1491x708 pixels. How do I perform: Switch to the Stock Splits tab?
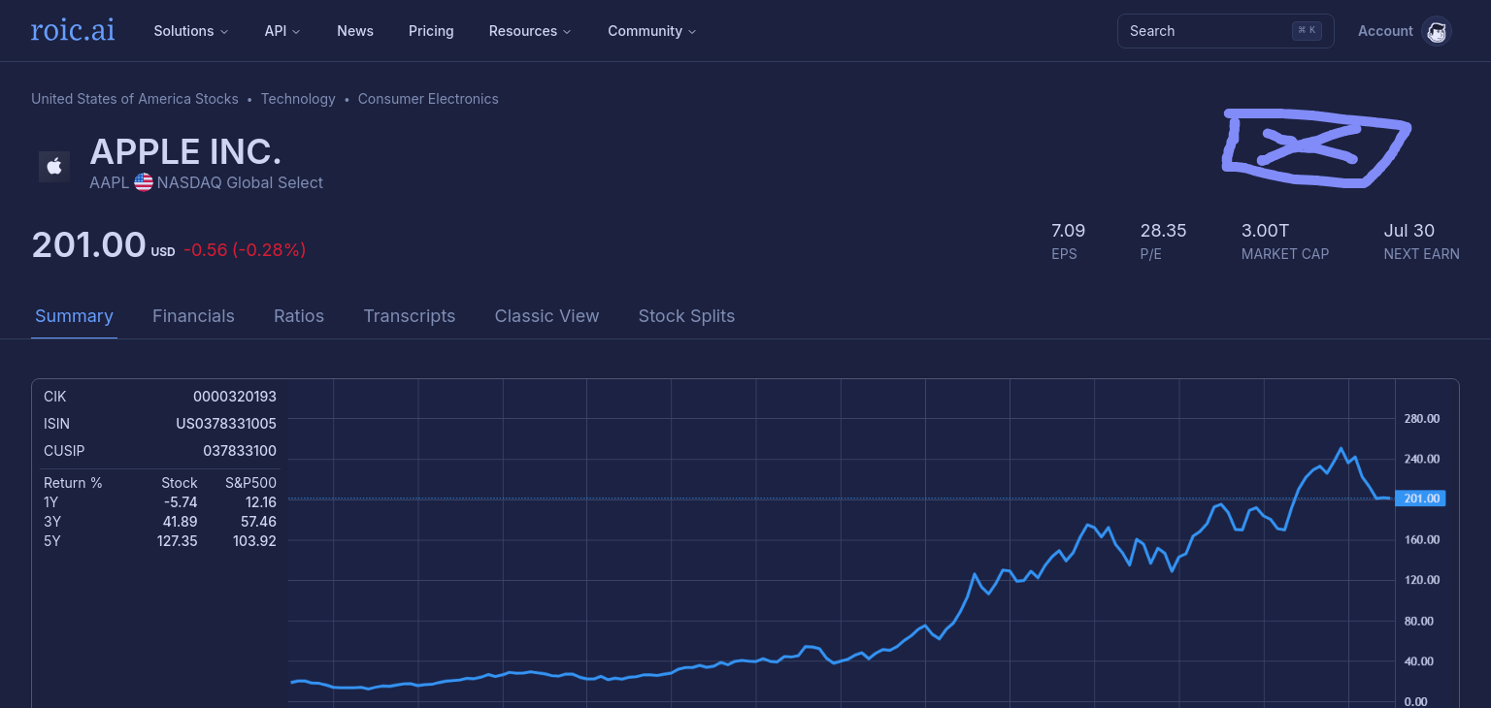(686, 316)
